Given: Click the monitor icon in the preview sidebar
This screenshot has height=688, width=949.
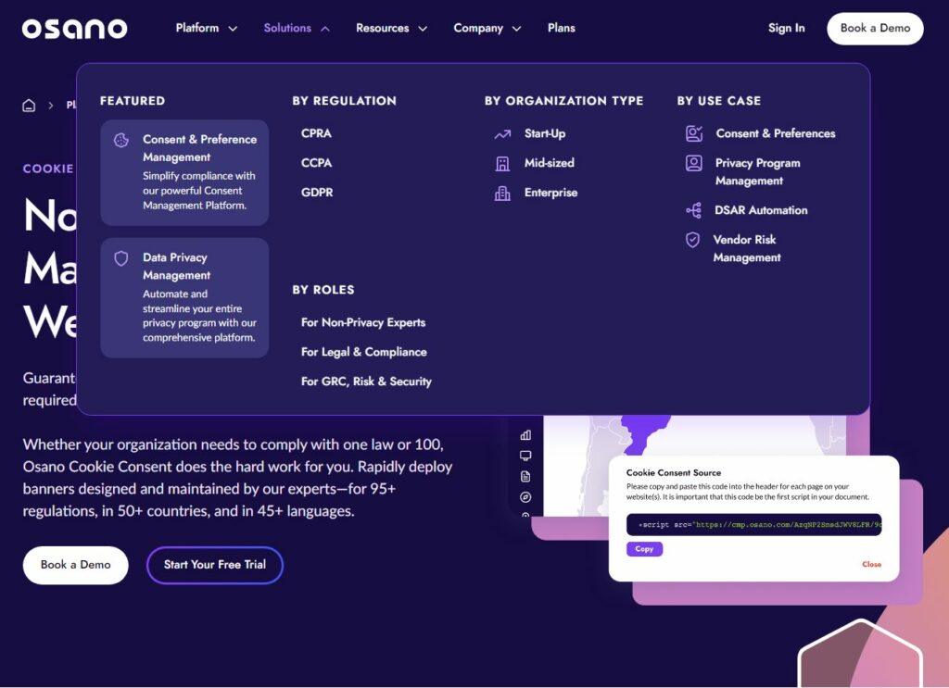Looking at the screenshot, I should [x=525, y=456].
